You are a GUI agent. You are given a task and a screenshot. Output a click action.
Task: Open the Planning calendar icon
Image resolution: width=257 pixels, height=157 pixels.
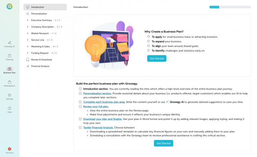9,56
